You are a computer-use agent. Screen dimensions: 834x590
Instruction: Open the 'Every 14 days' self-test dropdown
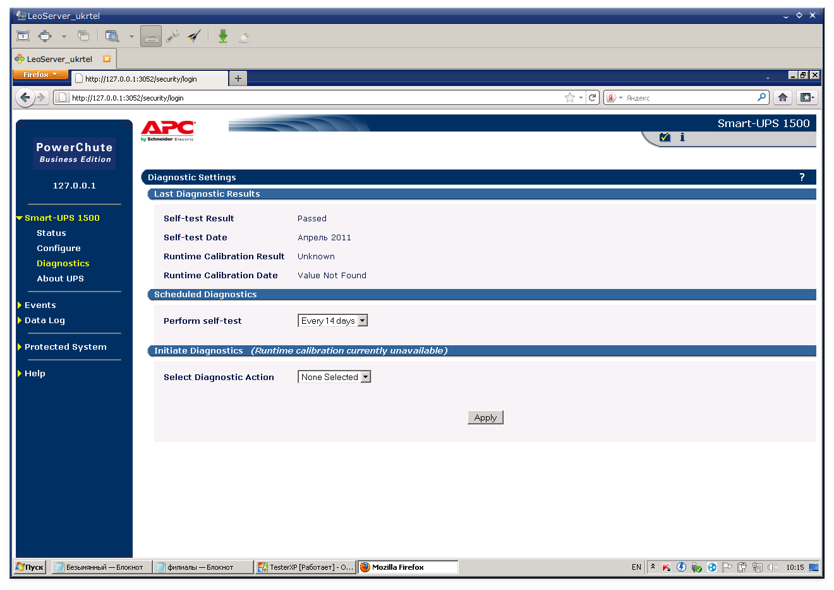(332, 321)
